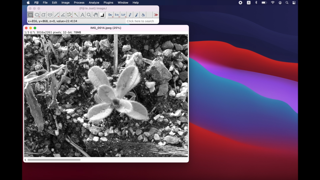
Task: Click the search field in ImageJ toolbar
Action: (x=142, y=21)
